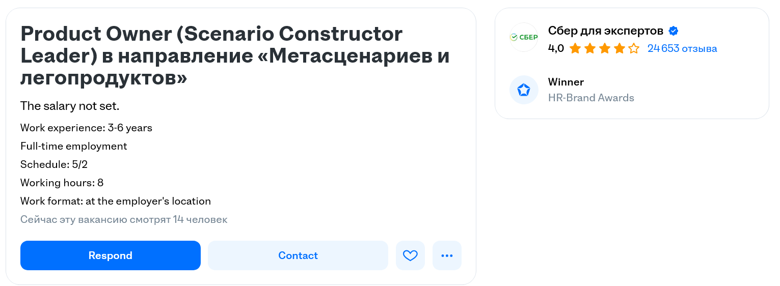Click the HR-Brand Awards caption text
The width and height of the screenshot is (780, 286).
point(591,98)
